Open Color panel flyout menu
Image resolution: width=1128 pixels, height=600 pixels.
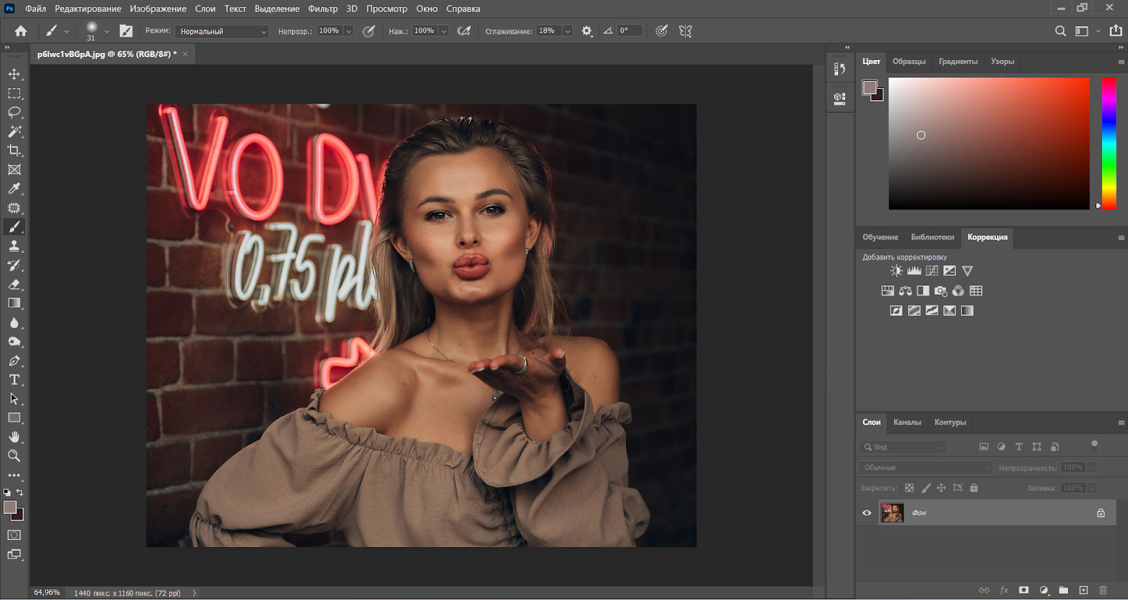1121,62
